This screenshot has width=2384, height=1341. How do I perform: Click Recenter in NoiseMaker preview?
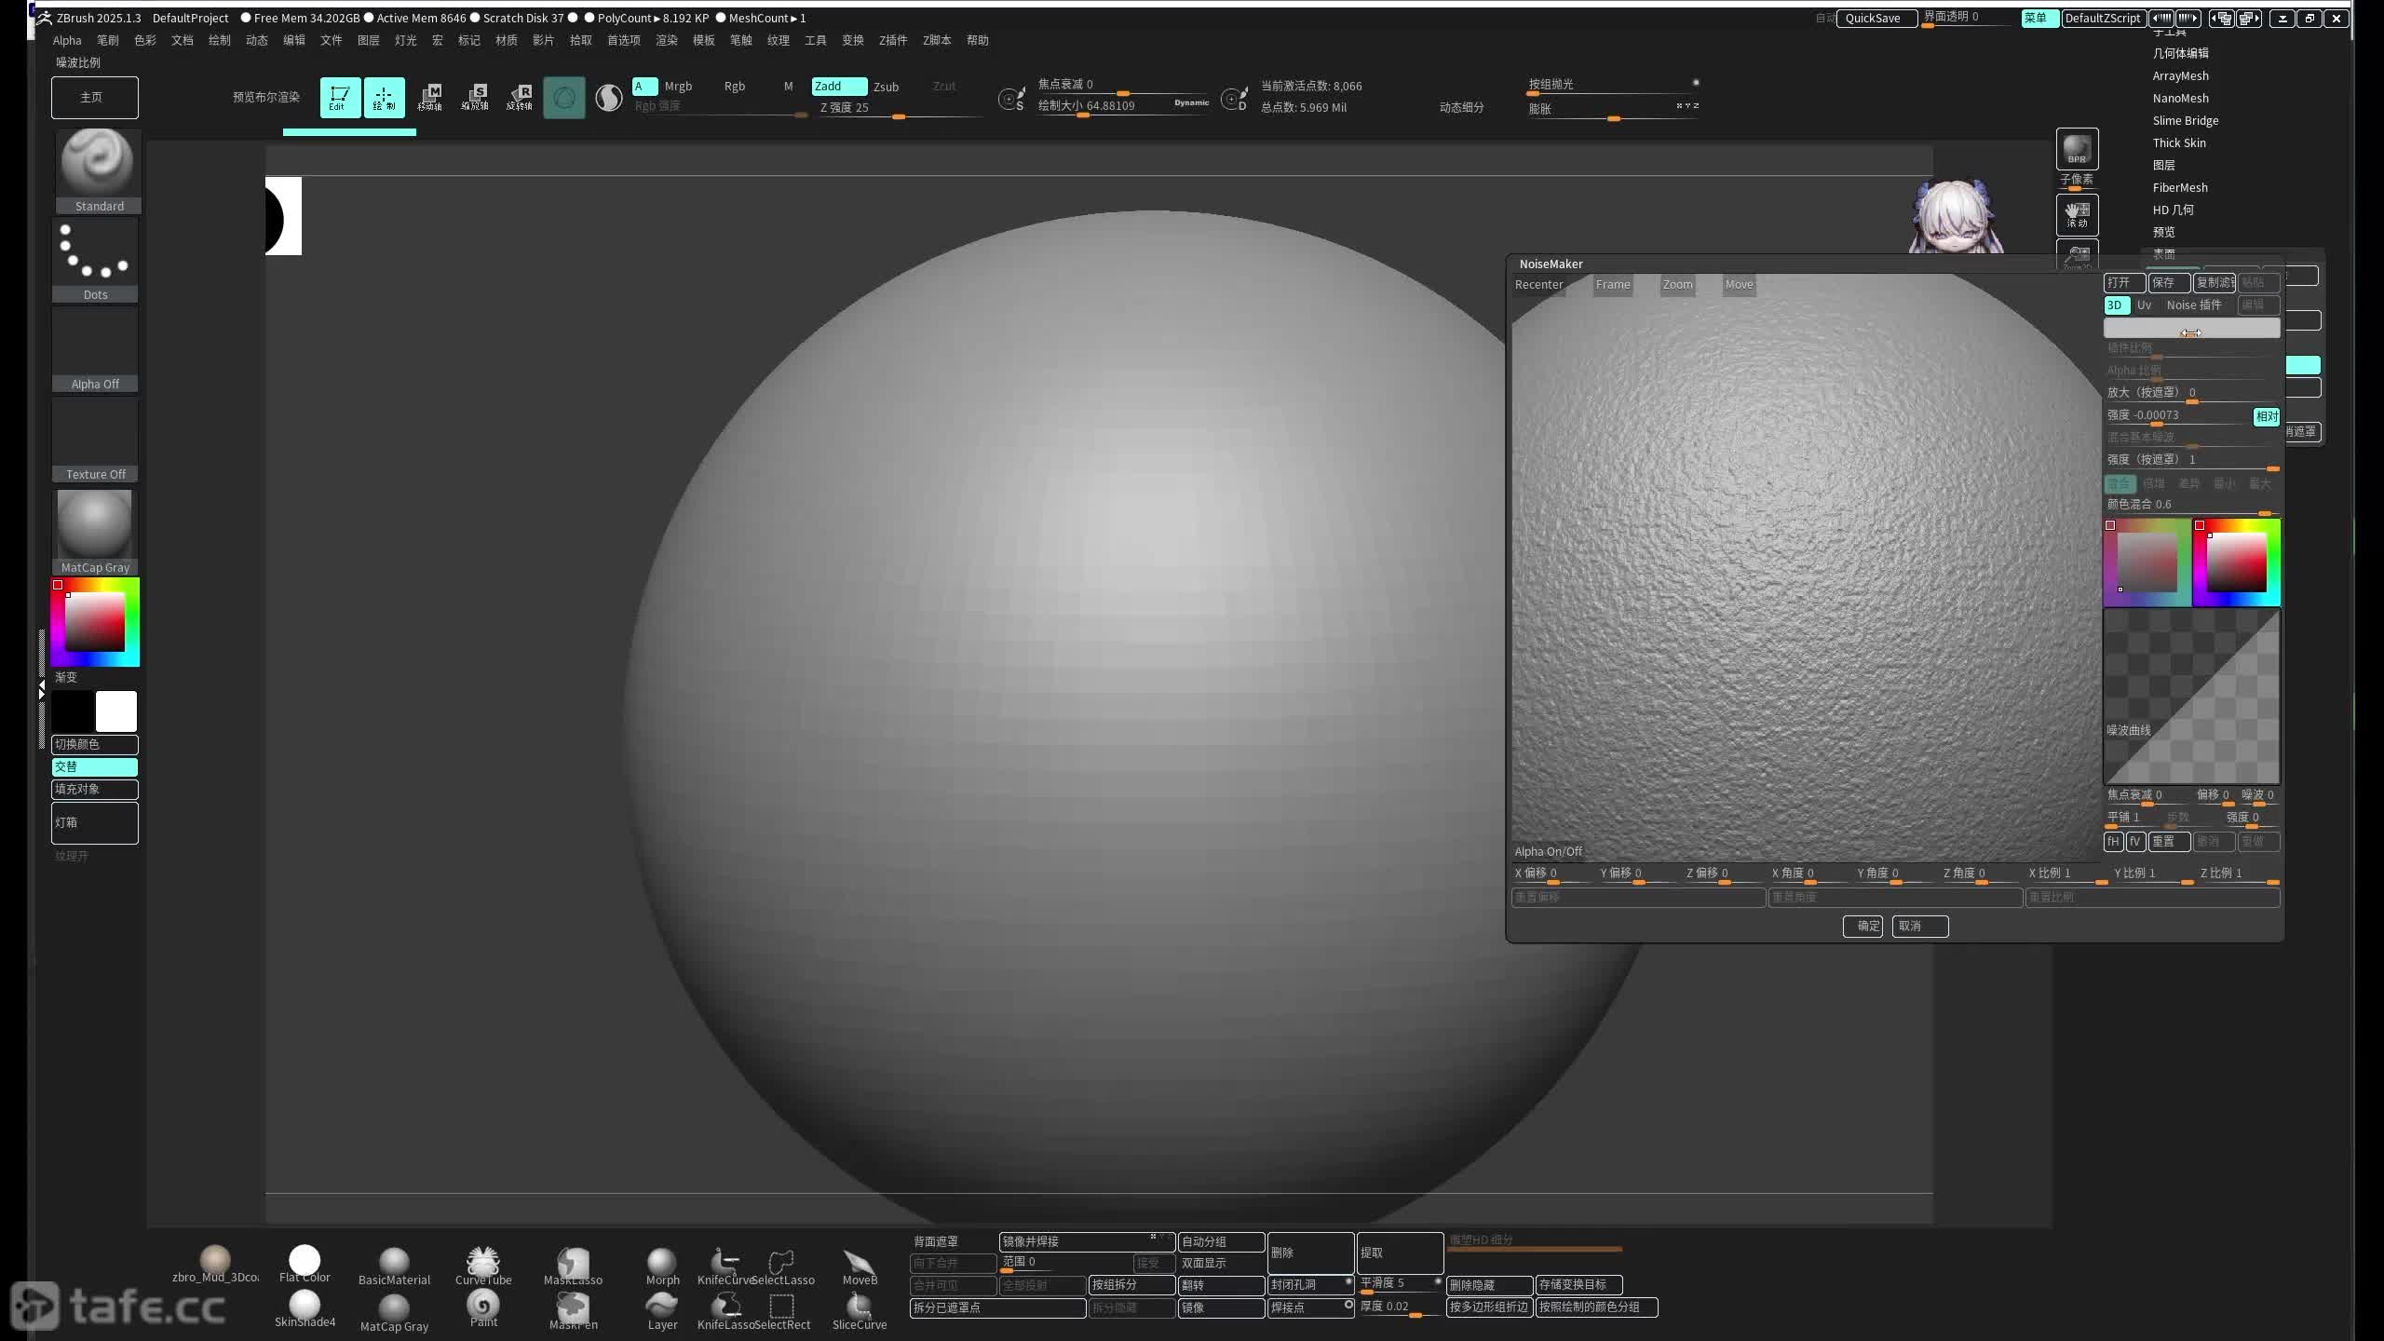(1538, 285)
